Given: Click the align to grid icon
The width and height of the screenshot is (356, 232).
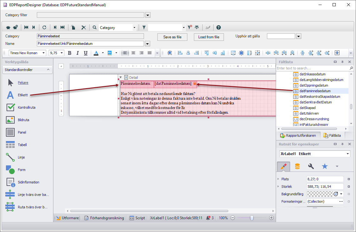Looking at the screenshot, I should click(x=170, y=53).
